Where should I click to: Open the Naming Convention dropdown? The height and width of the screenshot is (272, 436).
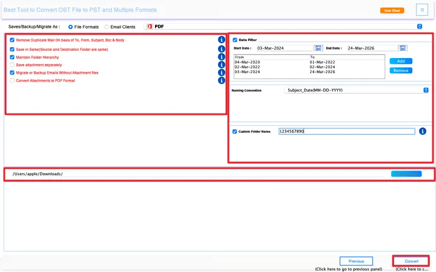click(x=426, y=90)
